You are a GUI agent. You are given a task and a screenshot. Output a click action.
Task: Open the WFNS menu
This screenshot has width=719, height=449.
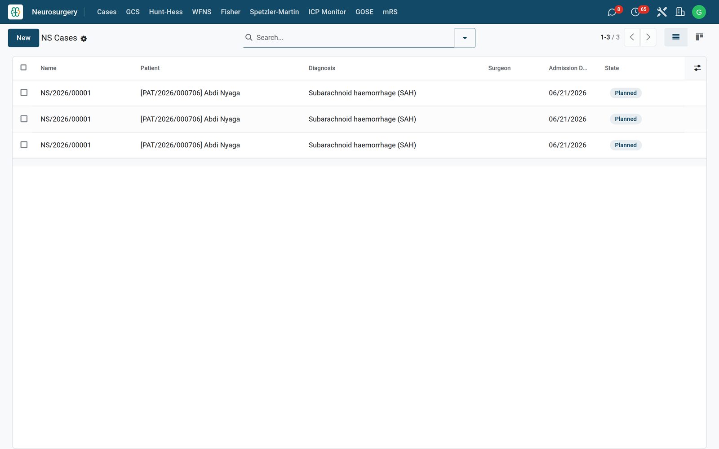tap(202, 12)
